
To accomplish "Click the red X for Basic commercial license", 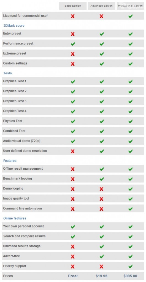I will [x=73, y=16].
